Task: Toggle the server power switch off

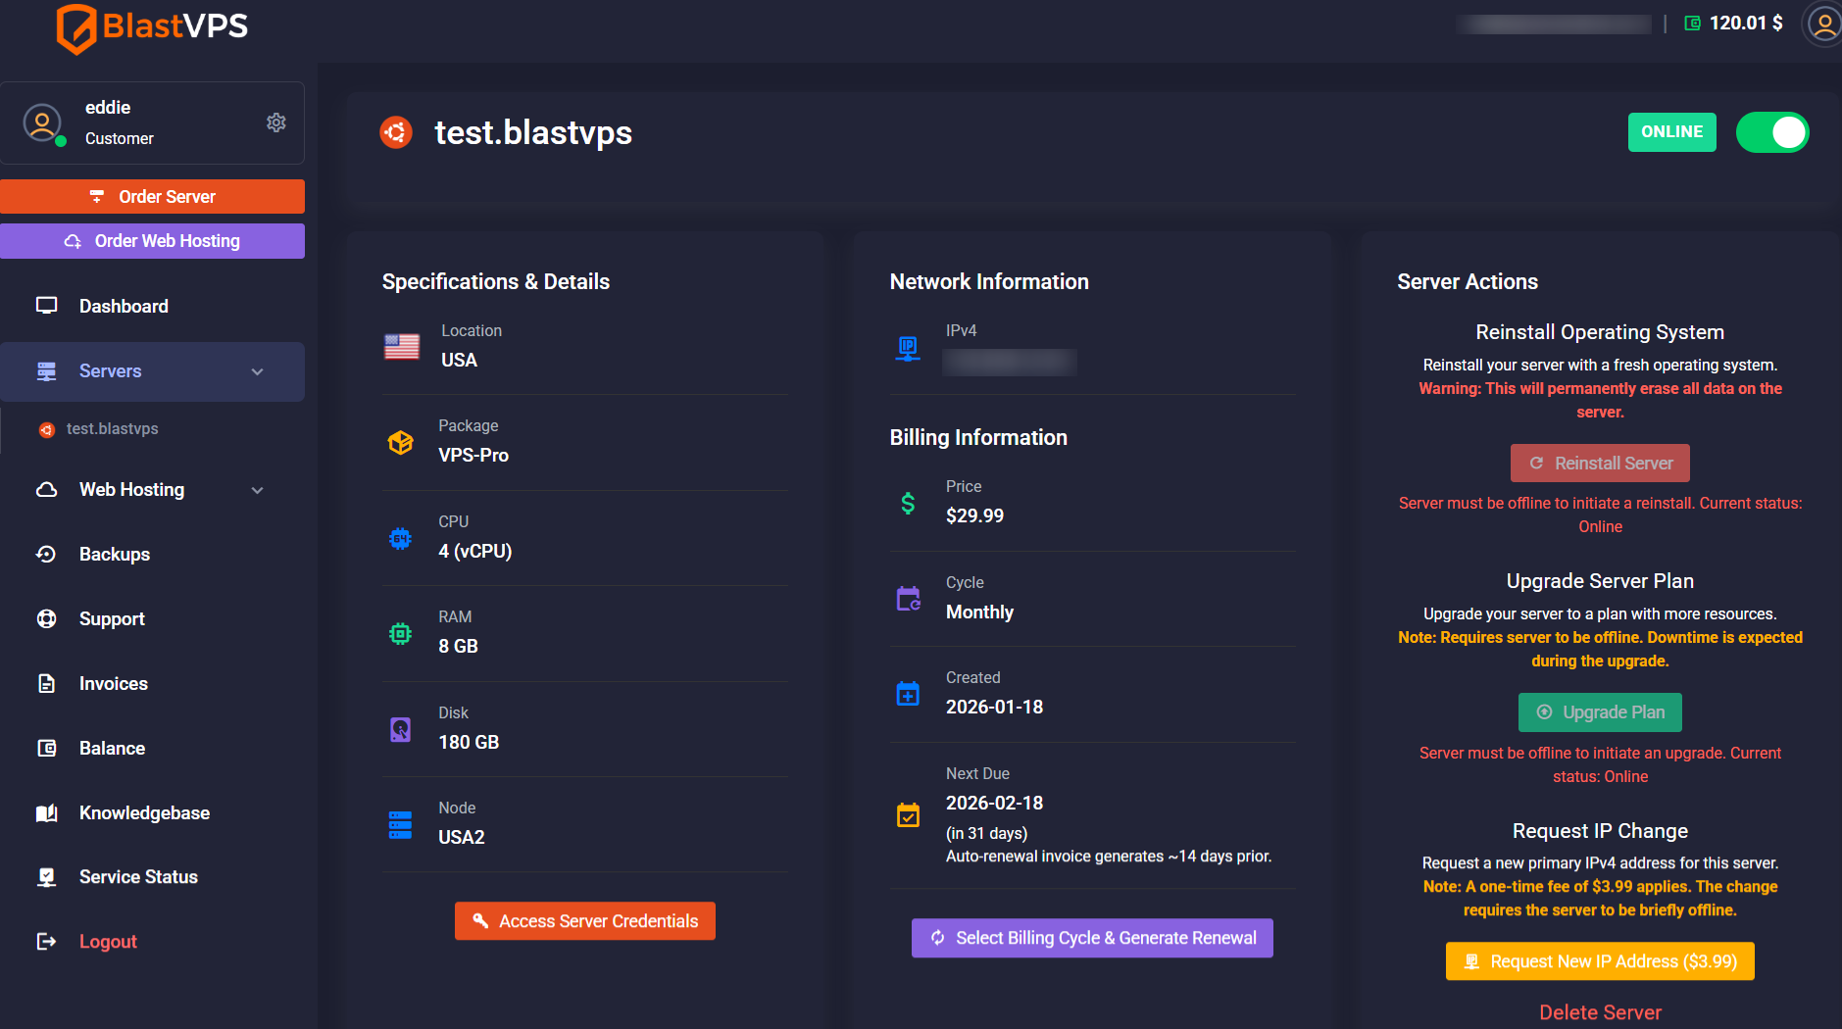Action: click(x=1772, y=132)
